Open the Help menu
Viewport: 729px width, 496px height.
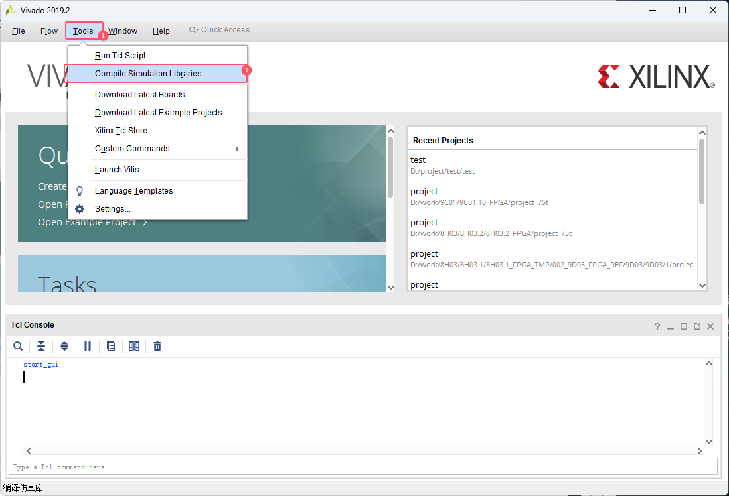161,31
